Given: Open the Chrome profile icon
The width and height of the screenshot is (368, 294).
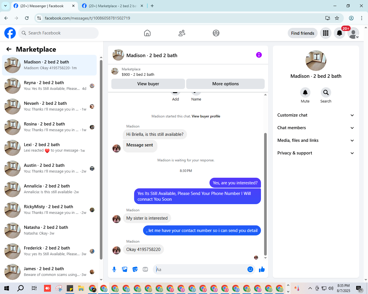Looking at the screenshot, I should [x=351, y=18].
